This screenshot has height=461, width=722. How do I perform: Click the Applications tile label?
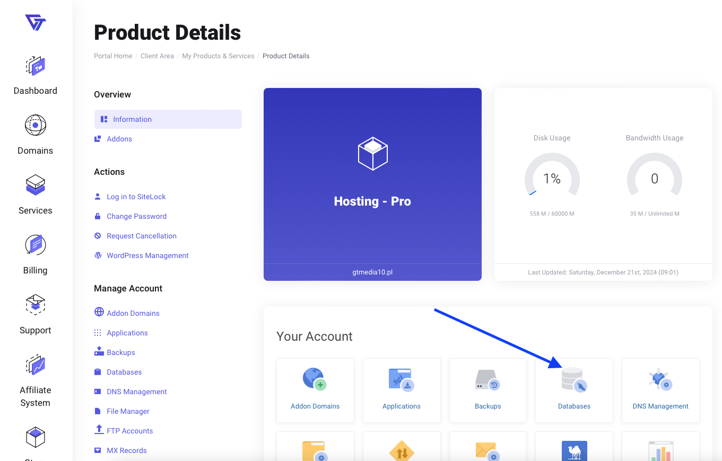point(402,406)
